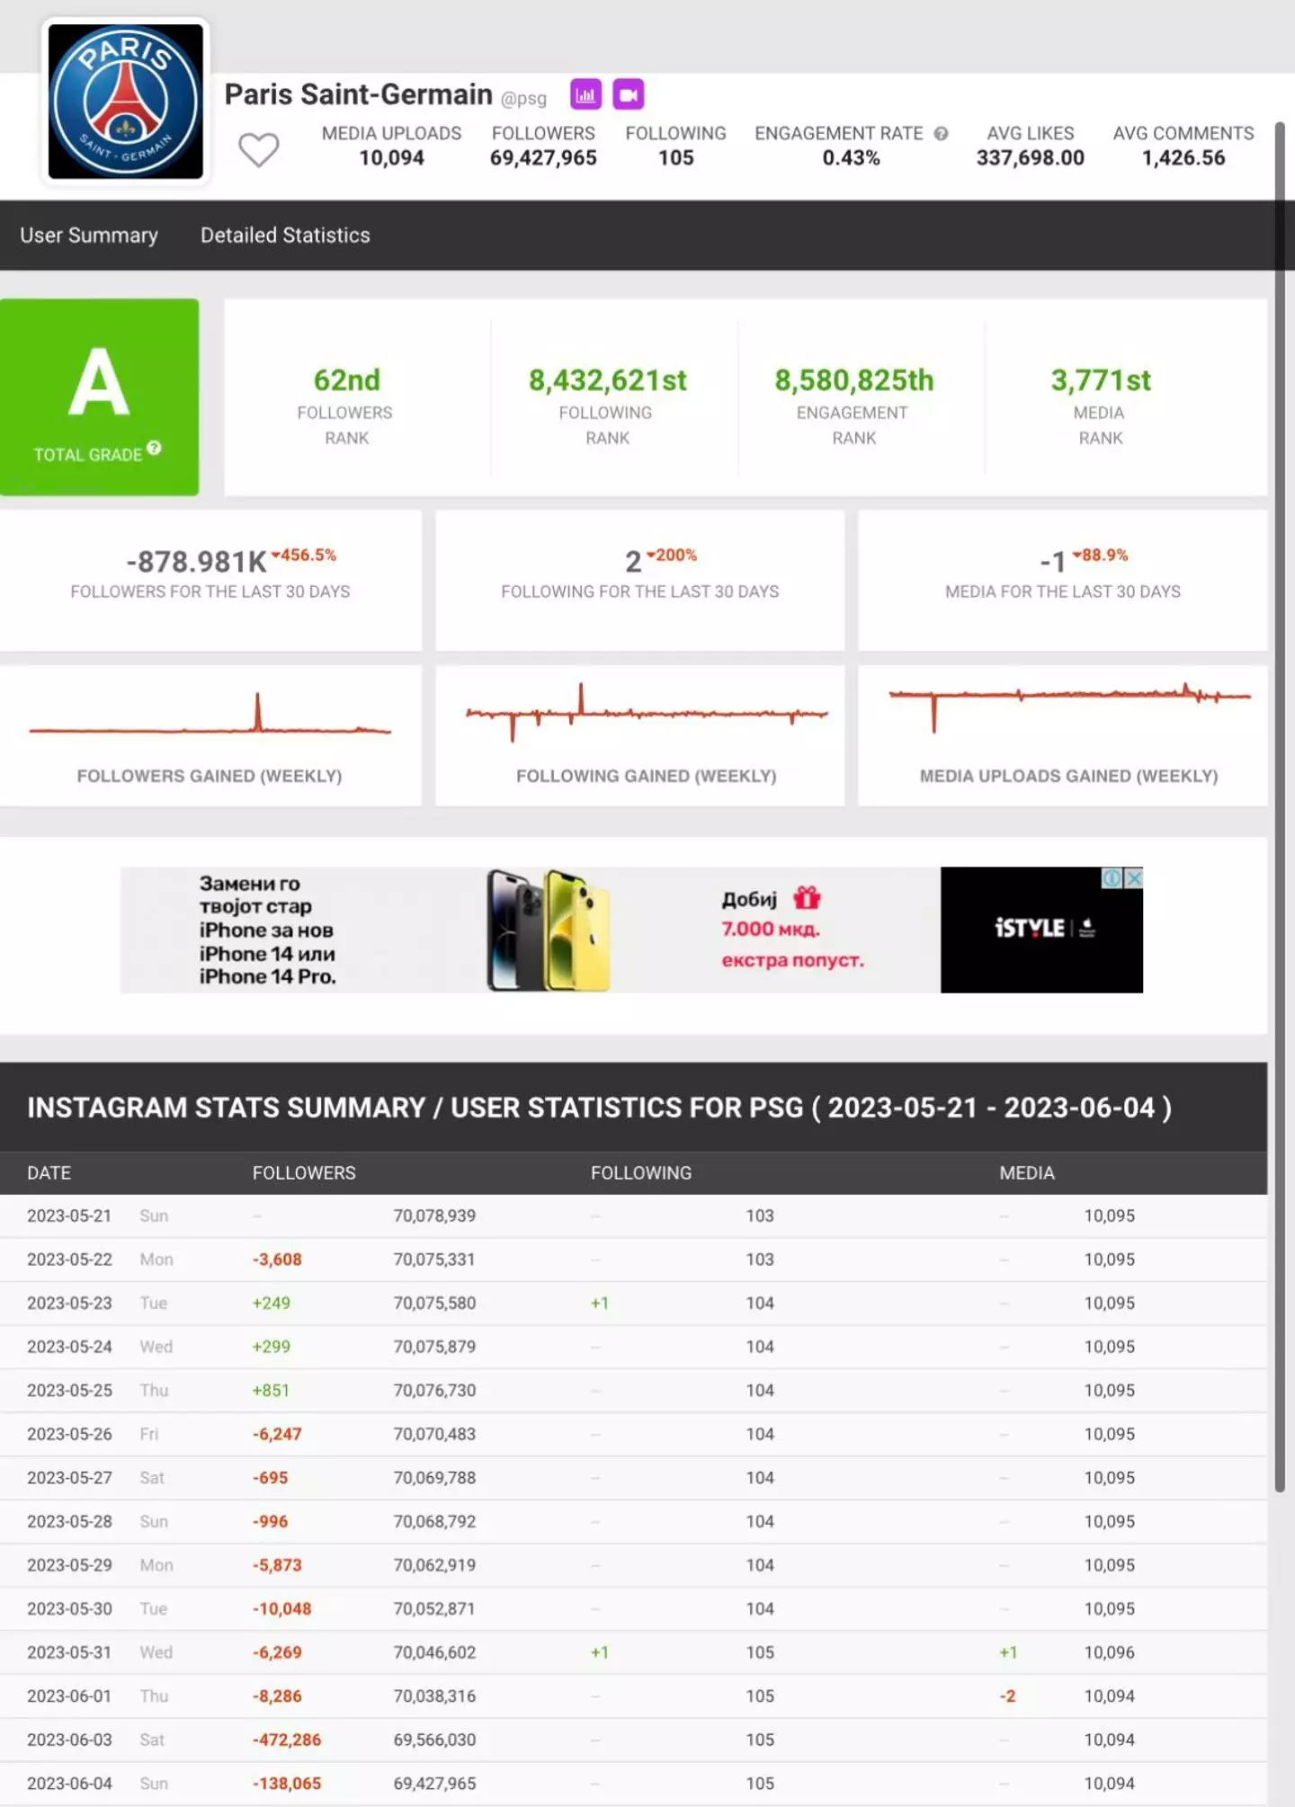This screenshot has width=1295, height=1807.
Task: Click the MEDIA column header
Action: click(1027, 1173)
